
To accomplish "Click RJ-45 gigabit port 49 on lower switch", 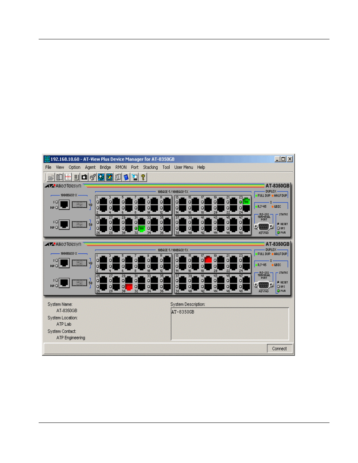I will click(x=64, y=263).
